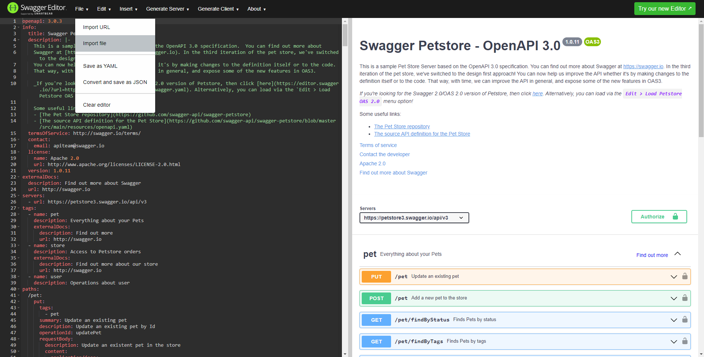Select Import file from File menu
704x357 pixels.
[x=95, y=43]
